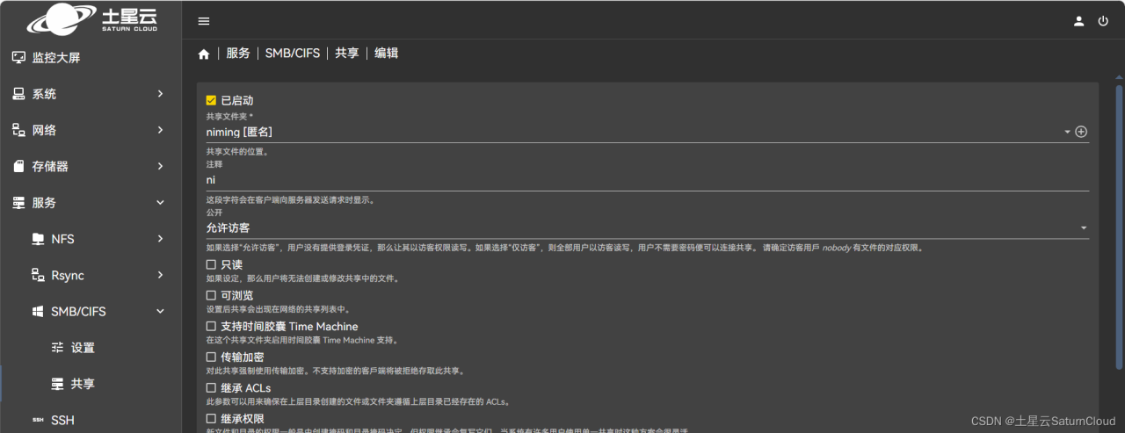1125x433 pixels.
Task: Open 监控大屏 in the sidebar
Action: coord(91,57)
